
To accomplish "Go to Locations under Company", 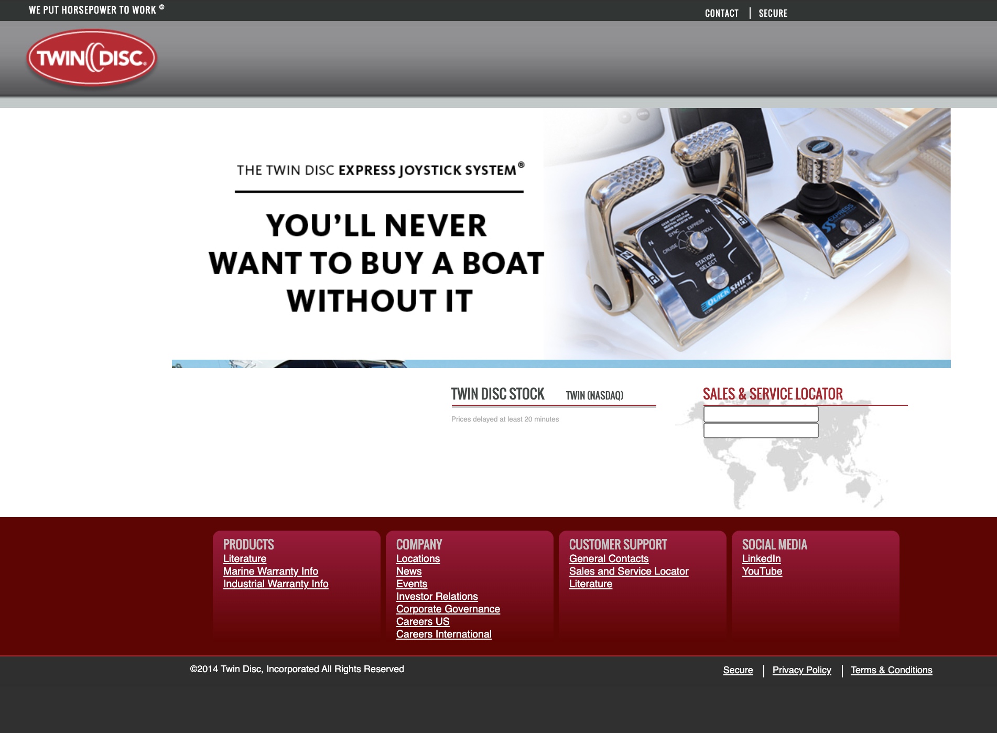I will (x=418, y=559).
